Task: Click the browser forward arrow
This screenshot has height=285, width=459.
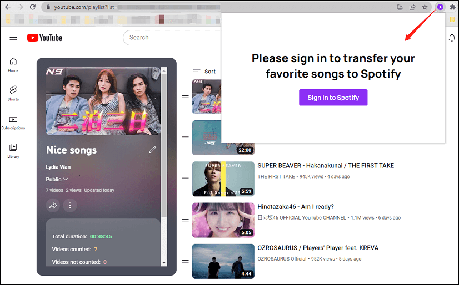Action: coord(20,7)
